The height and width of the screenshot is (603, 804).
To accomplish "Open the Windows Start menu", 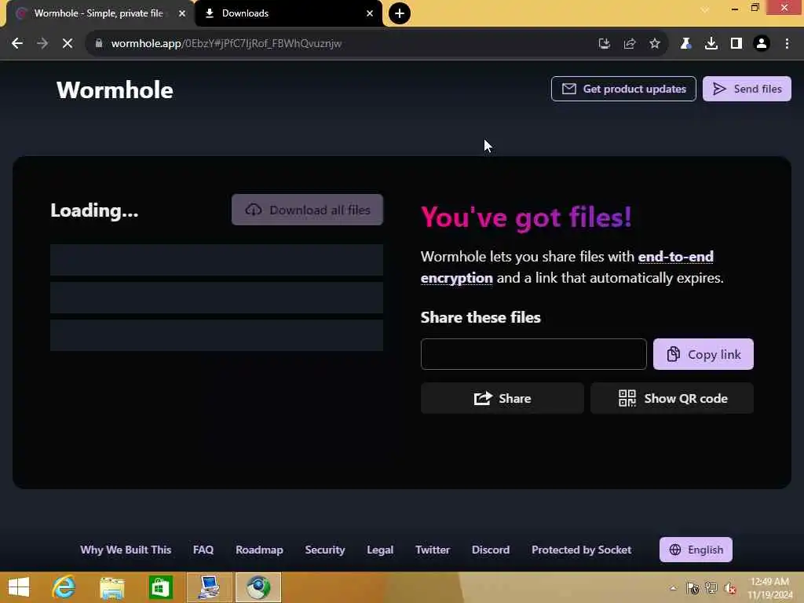I will (19, 587).
